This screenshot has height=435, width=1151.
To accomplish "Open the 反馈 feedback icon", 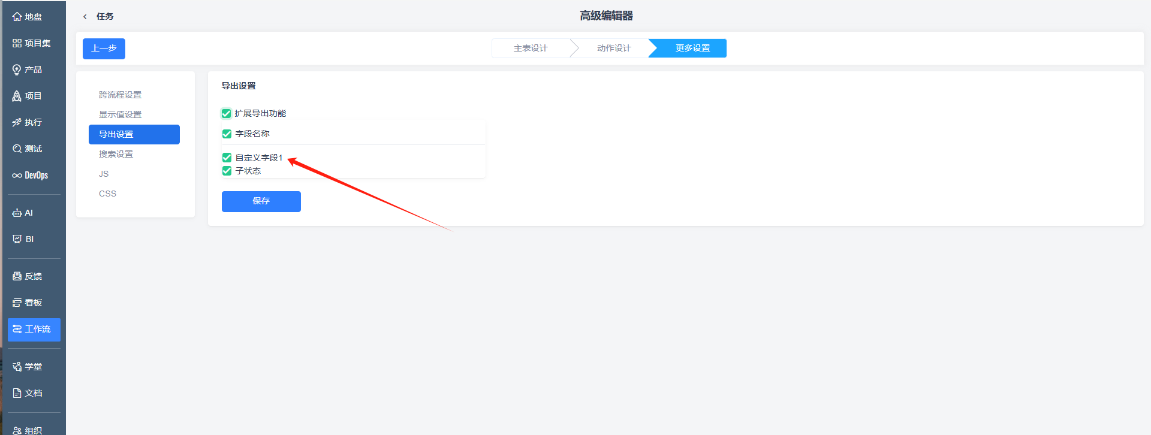I will (17, 276).
